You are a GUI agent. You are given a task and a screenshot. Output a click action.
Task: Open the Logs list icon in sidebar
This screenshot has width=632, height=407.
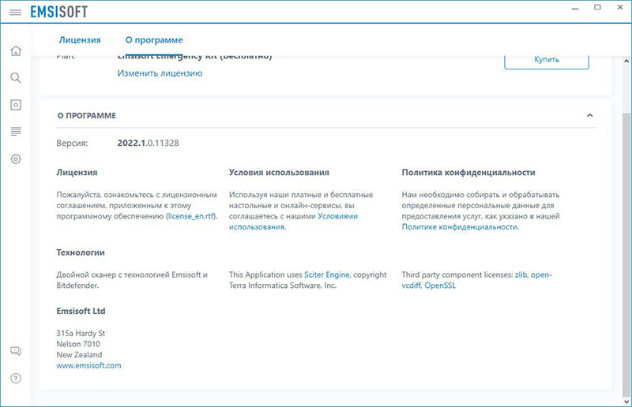click(15, 131)
